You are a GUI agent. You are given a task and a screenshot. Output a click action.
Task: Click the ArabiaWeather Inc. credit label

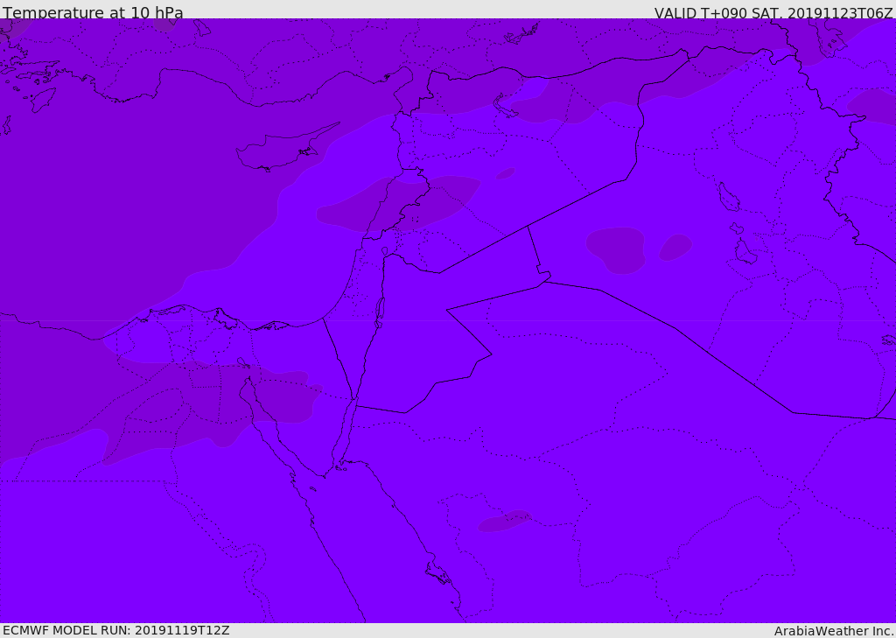(834, 631)
